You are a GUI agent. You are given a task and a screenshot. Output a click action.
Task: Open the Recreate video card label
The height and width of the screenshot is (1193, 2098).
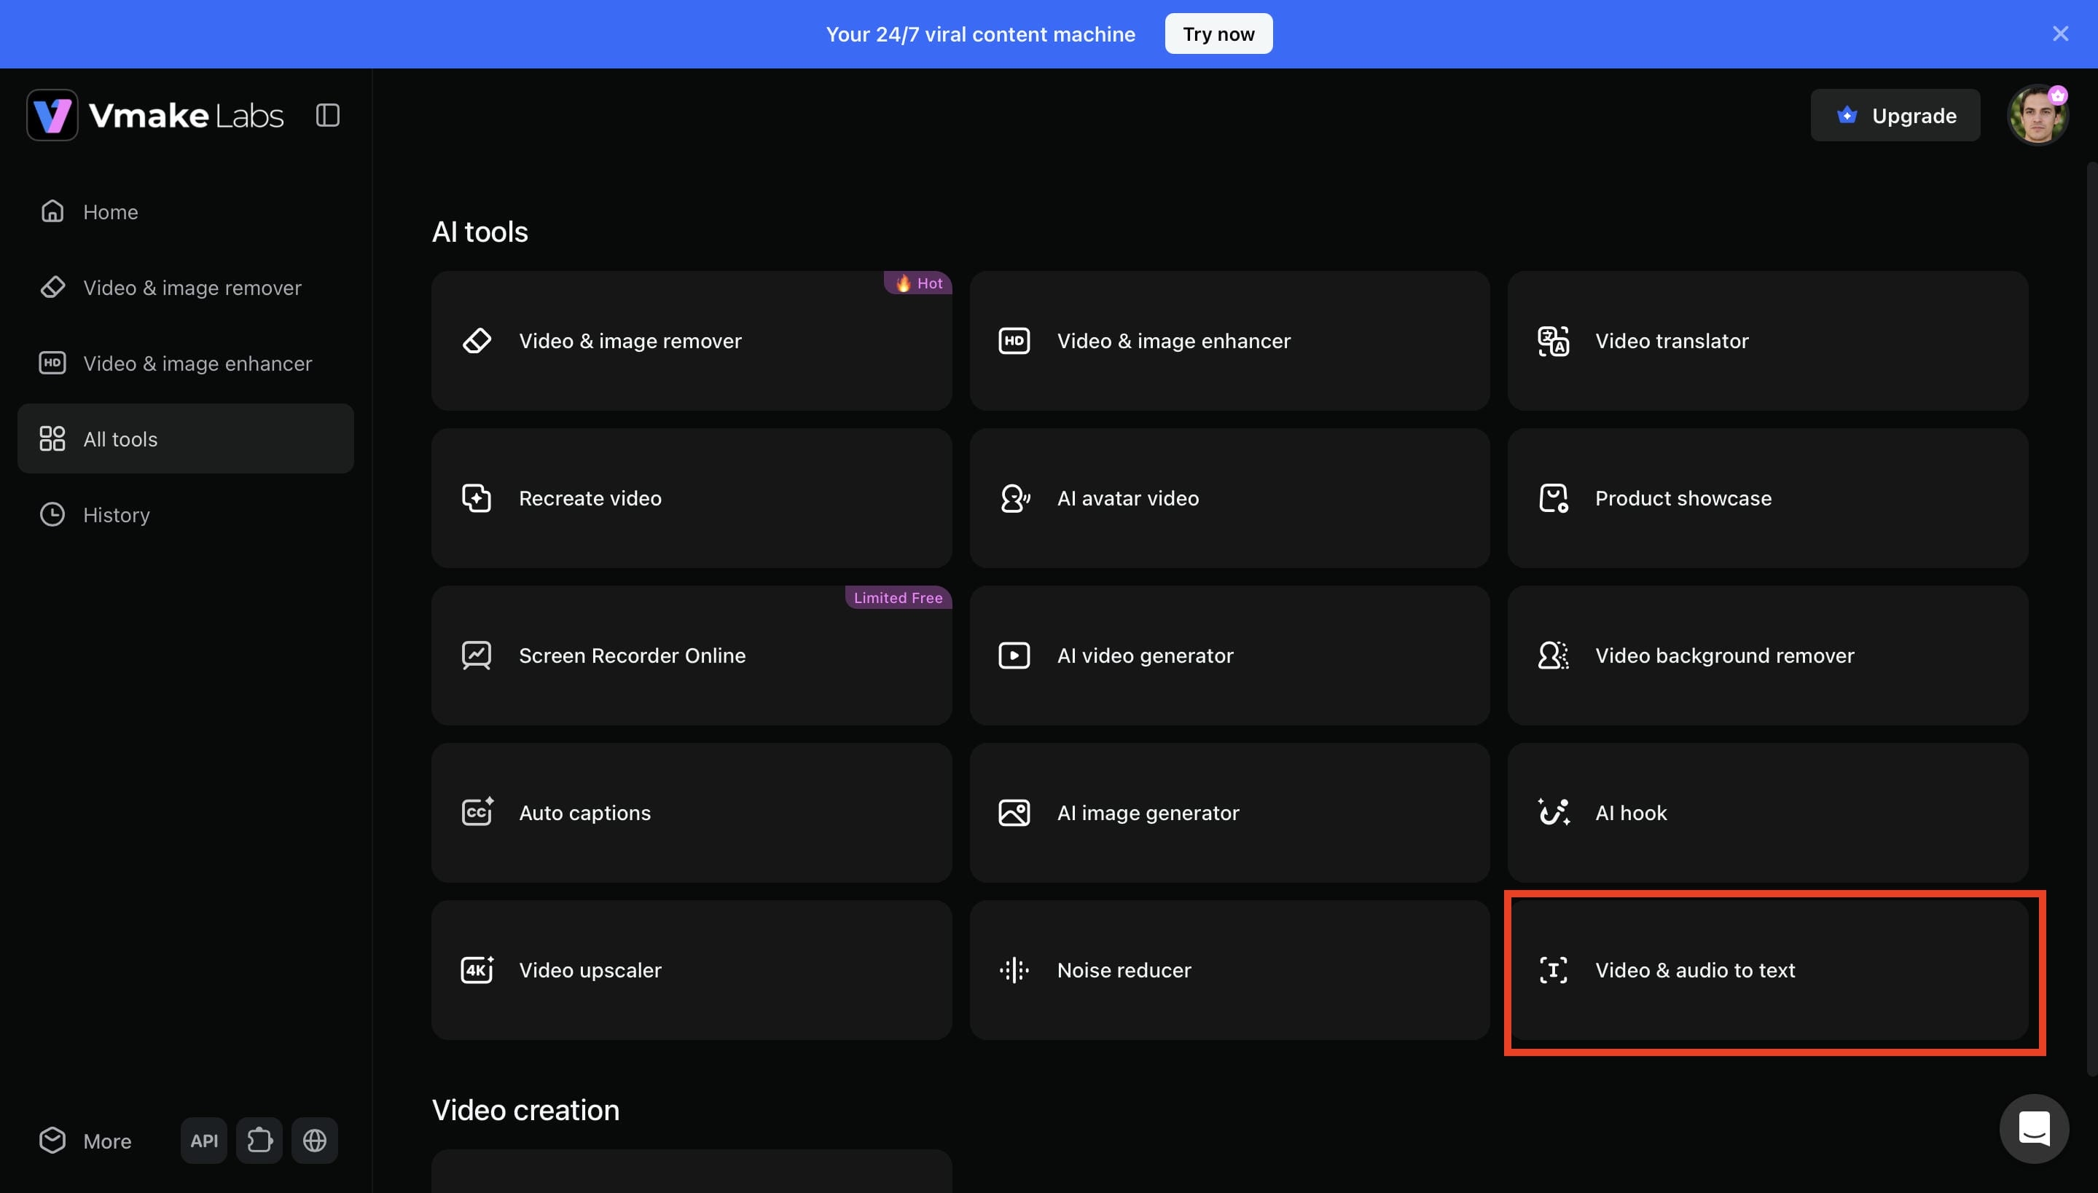(590, 498)
